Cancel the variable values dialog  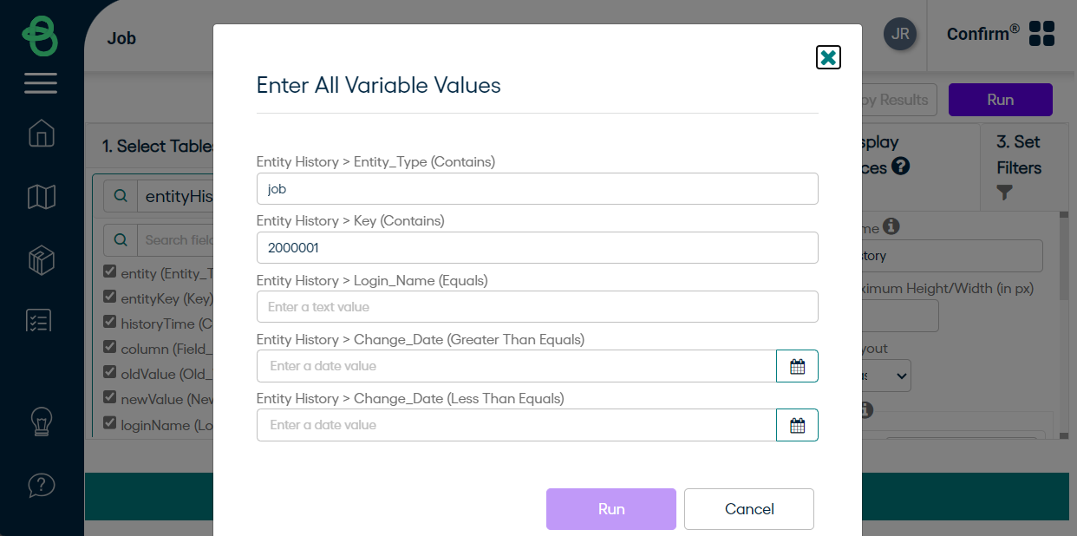tap(748, 509)
